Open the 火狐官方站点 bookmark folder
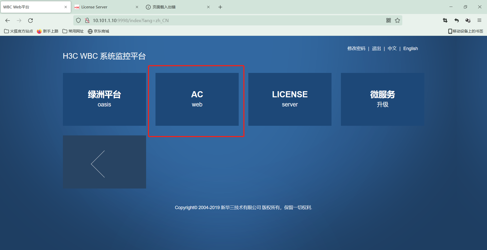This screenshot has width=487, height=250. (19, 31)
